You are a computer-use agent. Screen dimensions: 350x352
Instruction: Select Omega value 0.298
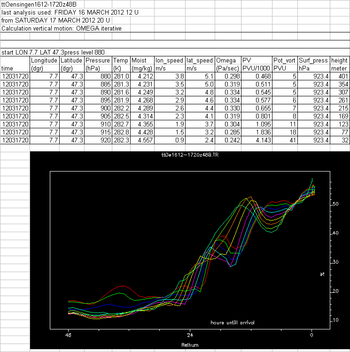pos(228,76)
